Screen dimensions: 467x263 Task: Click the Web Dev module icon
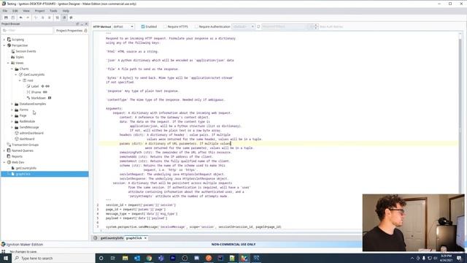[x=9, y=162]
